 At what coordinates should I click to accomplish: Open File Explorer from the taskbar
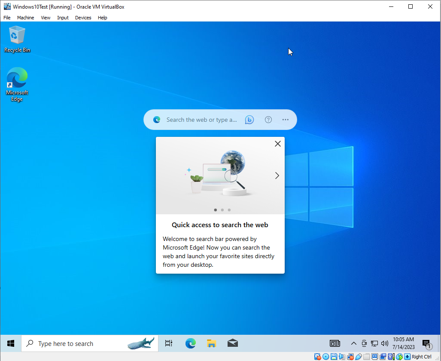click(211, 343)
